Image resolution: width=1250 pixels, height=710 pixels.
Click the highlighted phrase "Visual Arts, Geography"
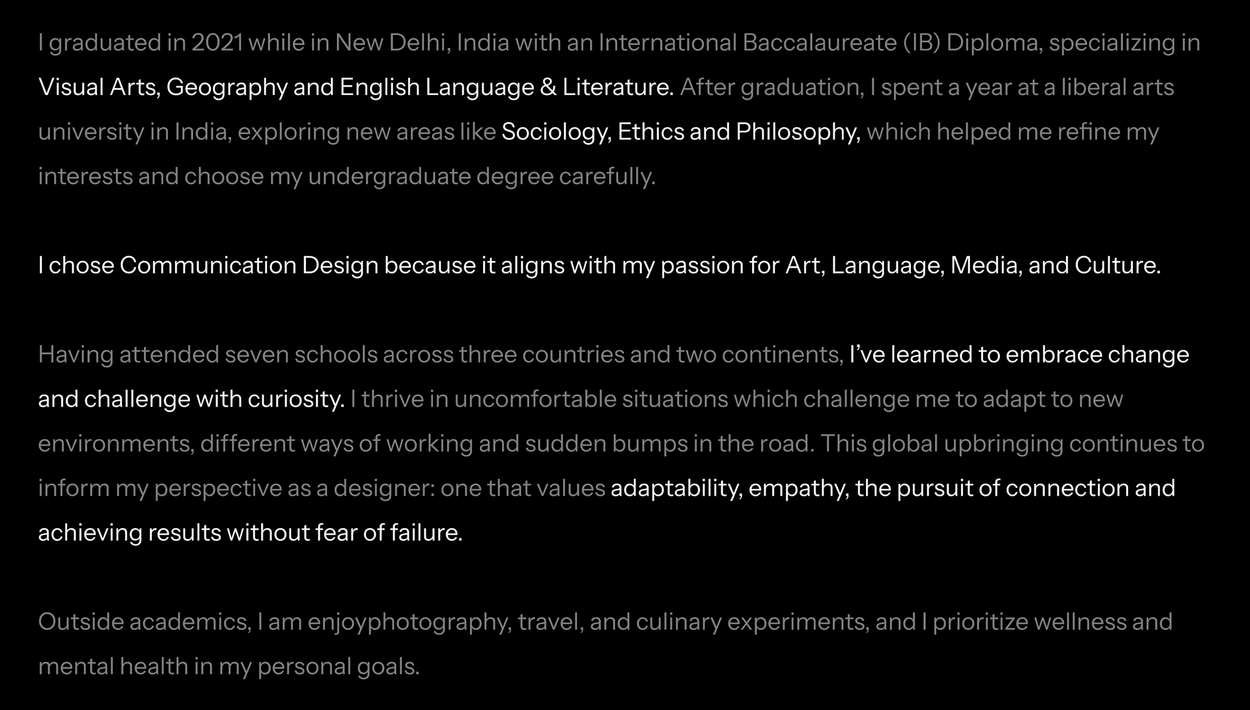(x=163, y=87)
